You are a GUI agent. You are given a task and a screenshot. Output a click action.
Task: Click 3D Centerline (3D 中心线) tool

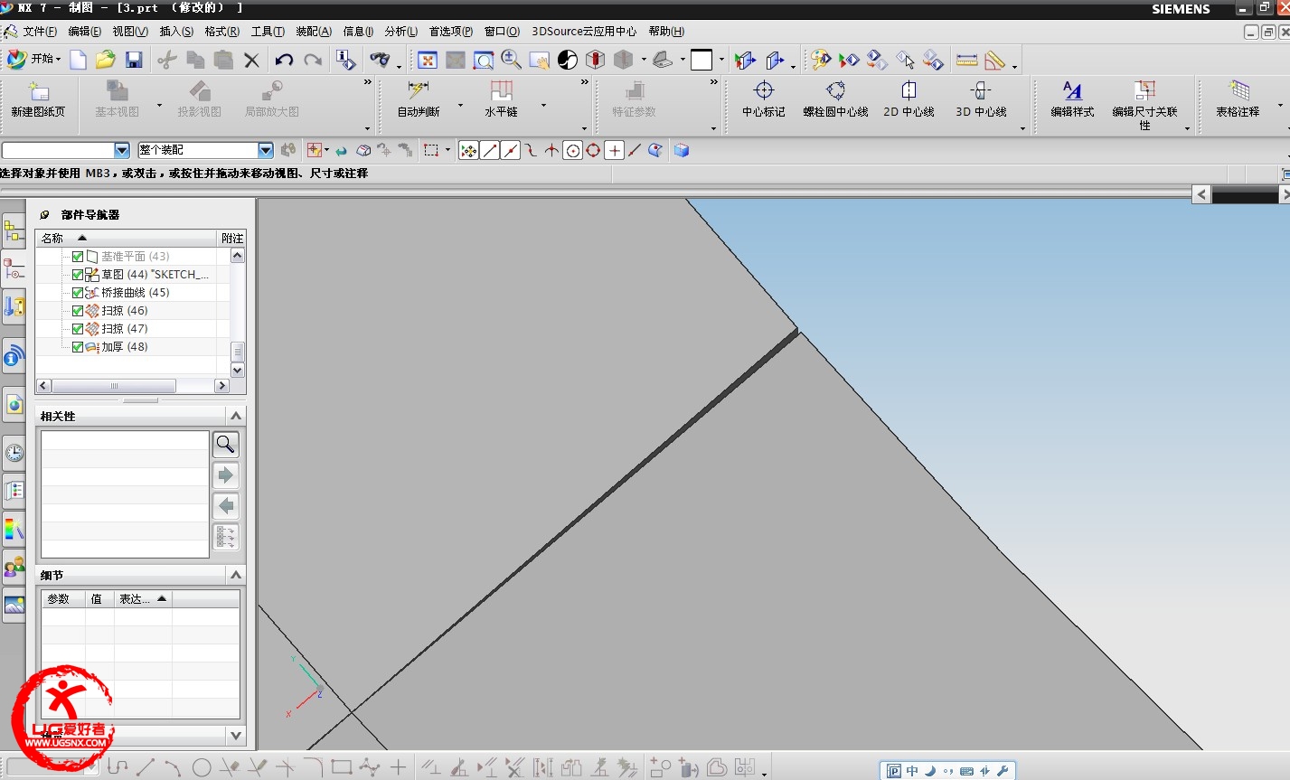point(981,99)
